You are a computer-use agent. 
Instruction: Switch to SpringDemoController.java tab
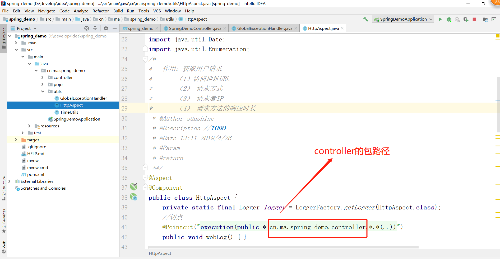(195, 28)
